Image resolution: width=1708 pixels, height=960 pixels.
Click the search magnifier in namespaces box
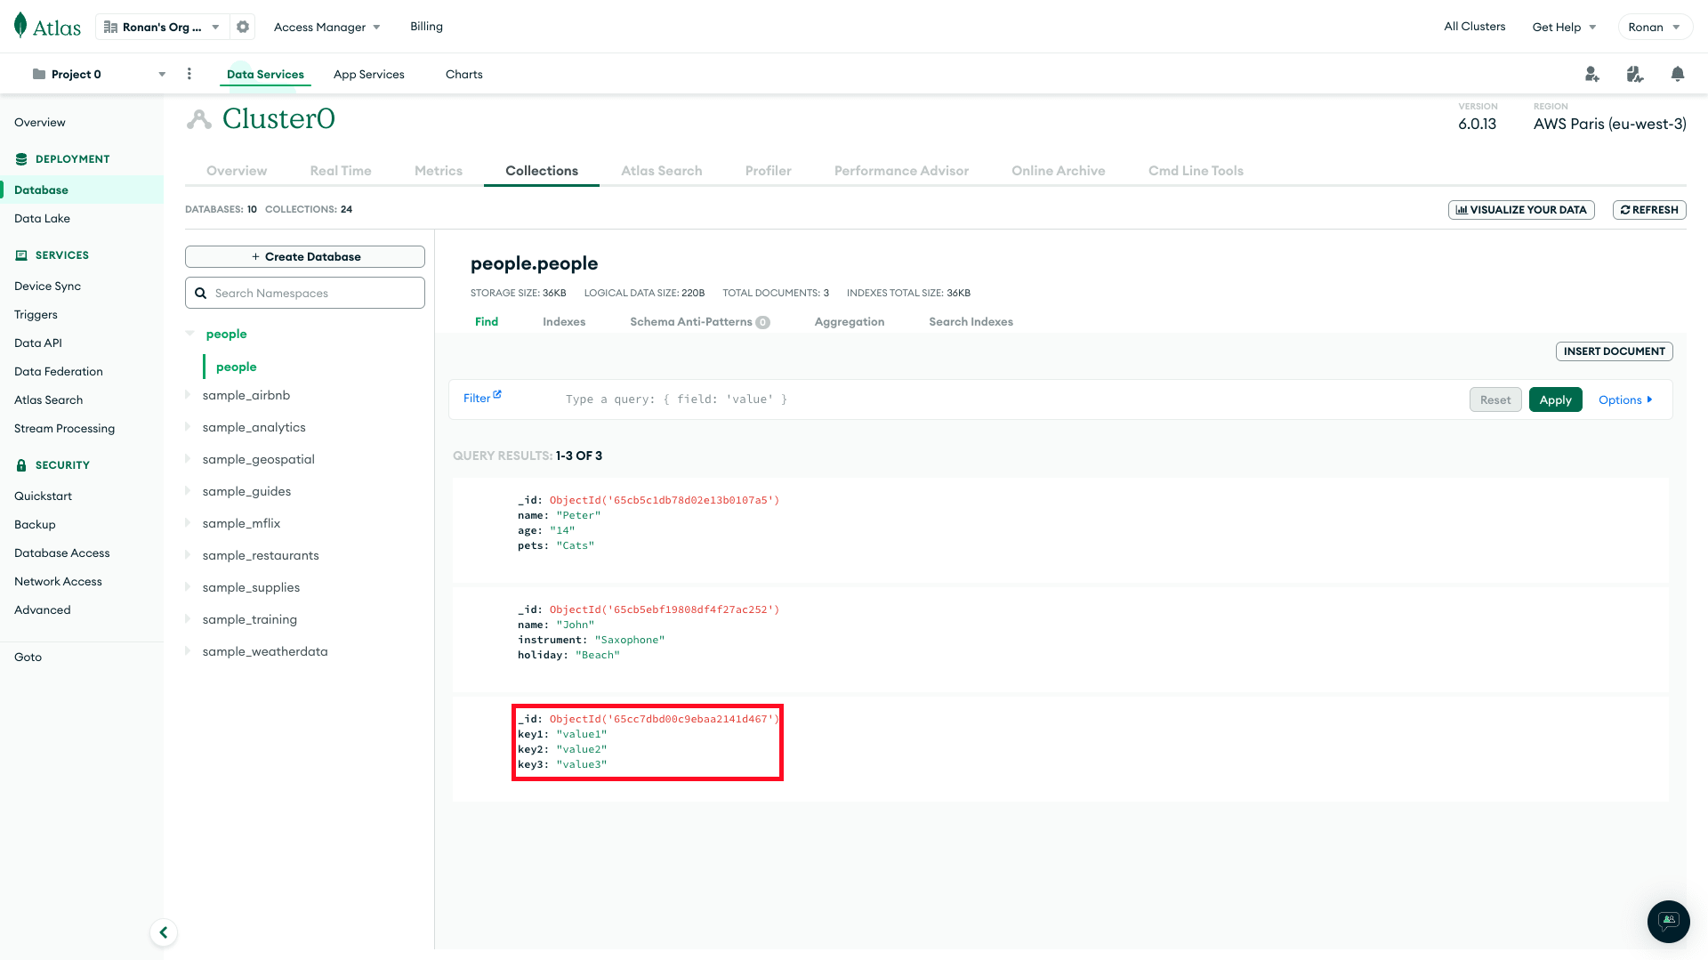(201, 293)
